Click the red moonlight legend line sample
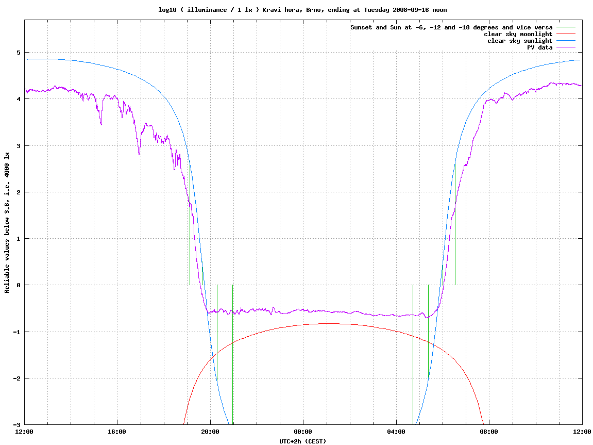The width and height of the screenshot is (593, 445). [x=565, y=34]
